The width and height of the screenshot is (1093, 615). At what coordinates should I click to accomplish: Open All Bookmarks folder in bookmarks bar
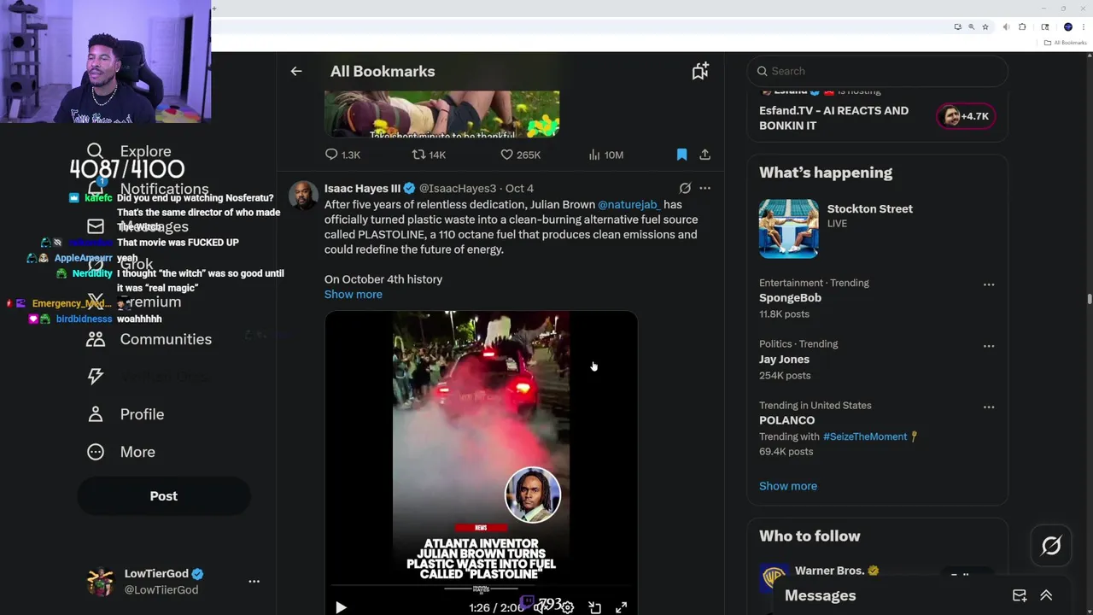(x=1066, y=43)
